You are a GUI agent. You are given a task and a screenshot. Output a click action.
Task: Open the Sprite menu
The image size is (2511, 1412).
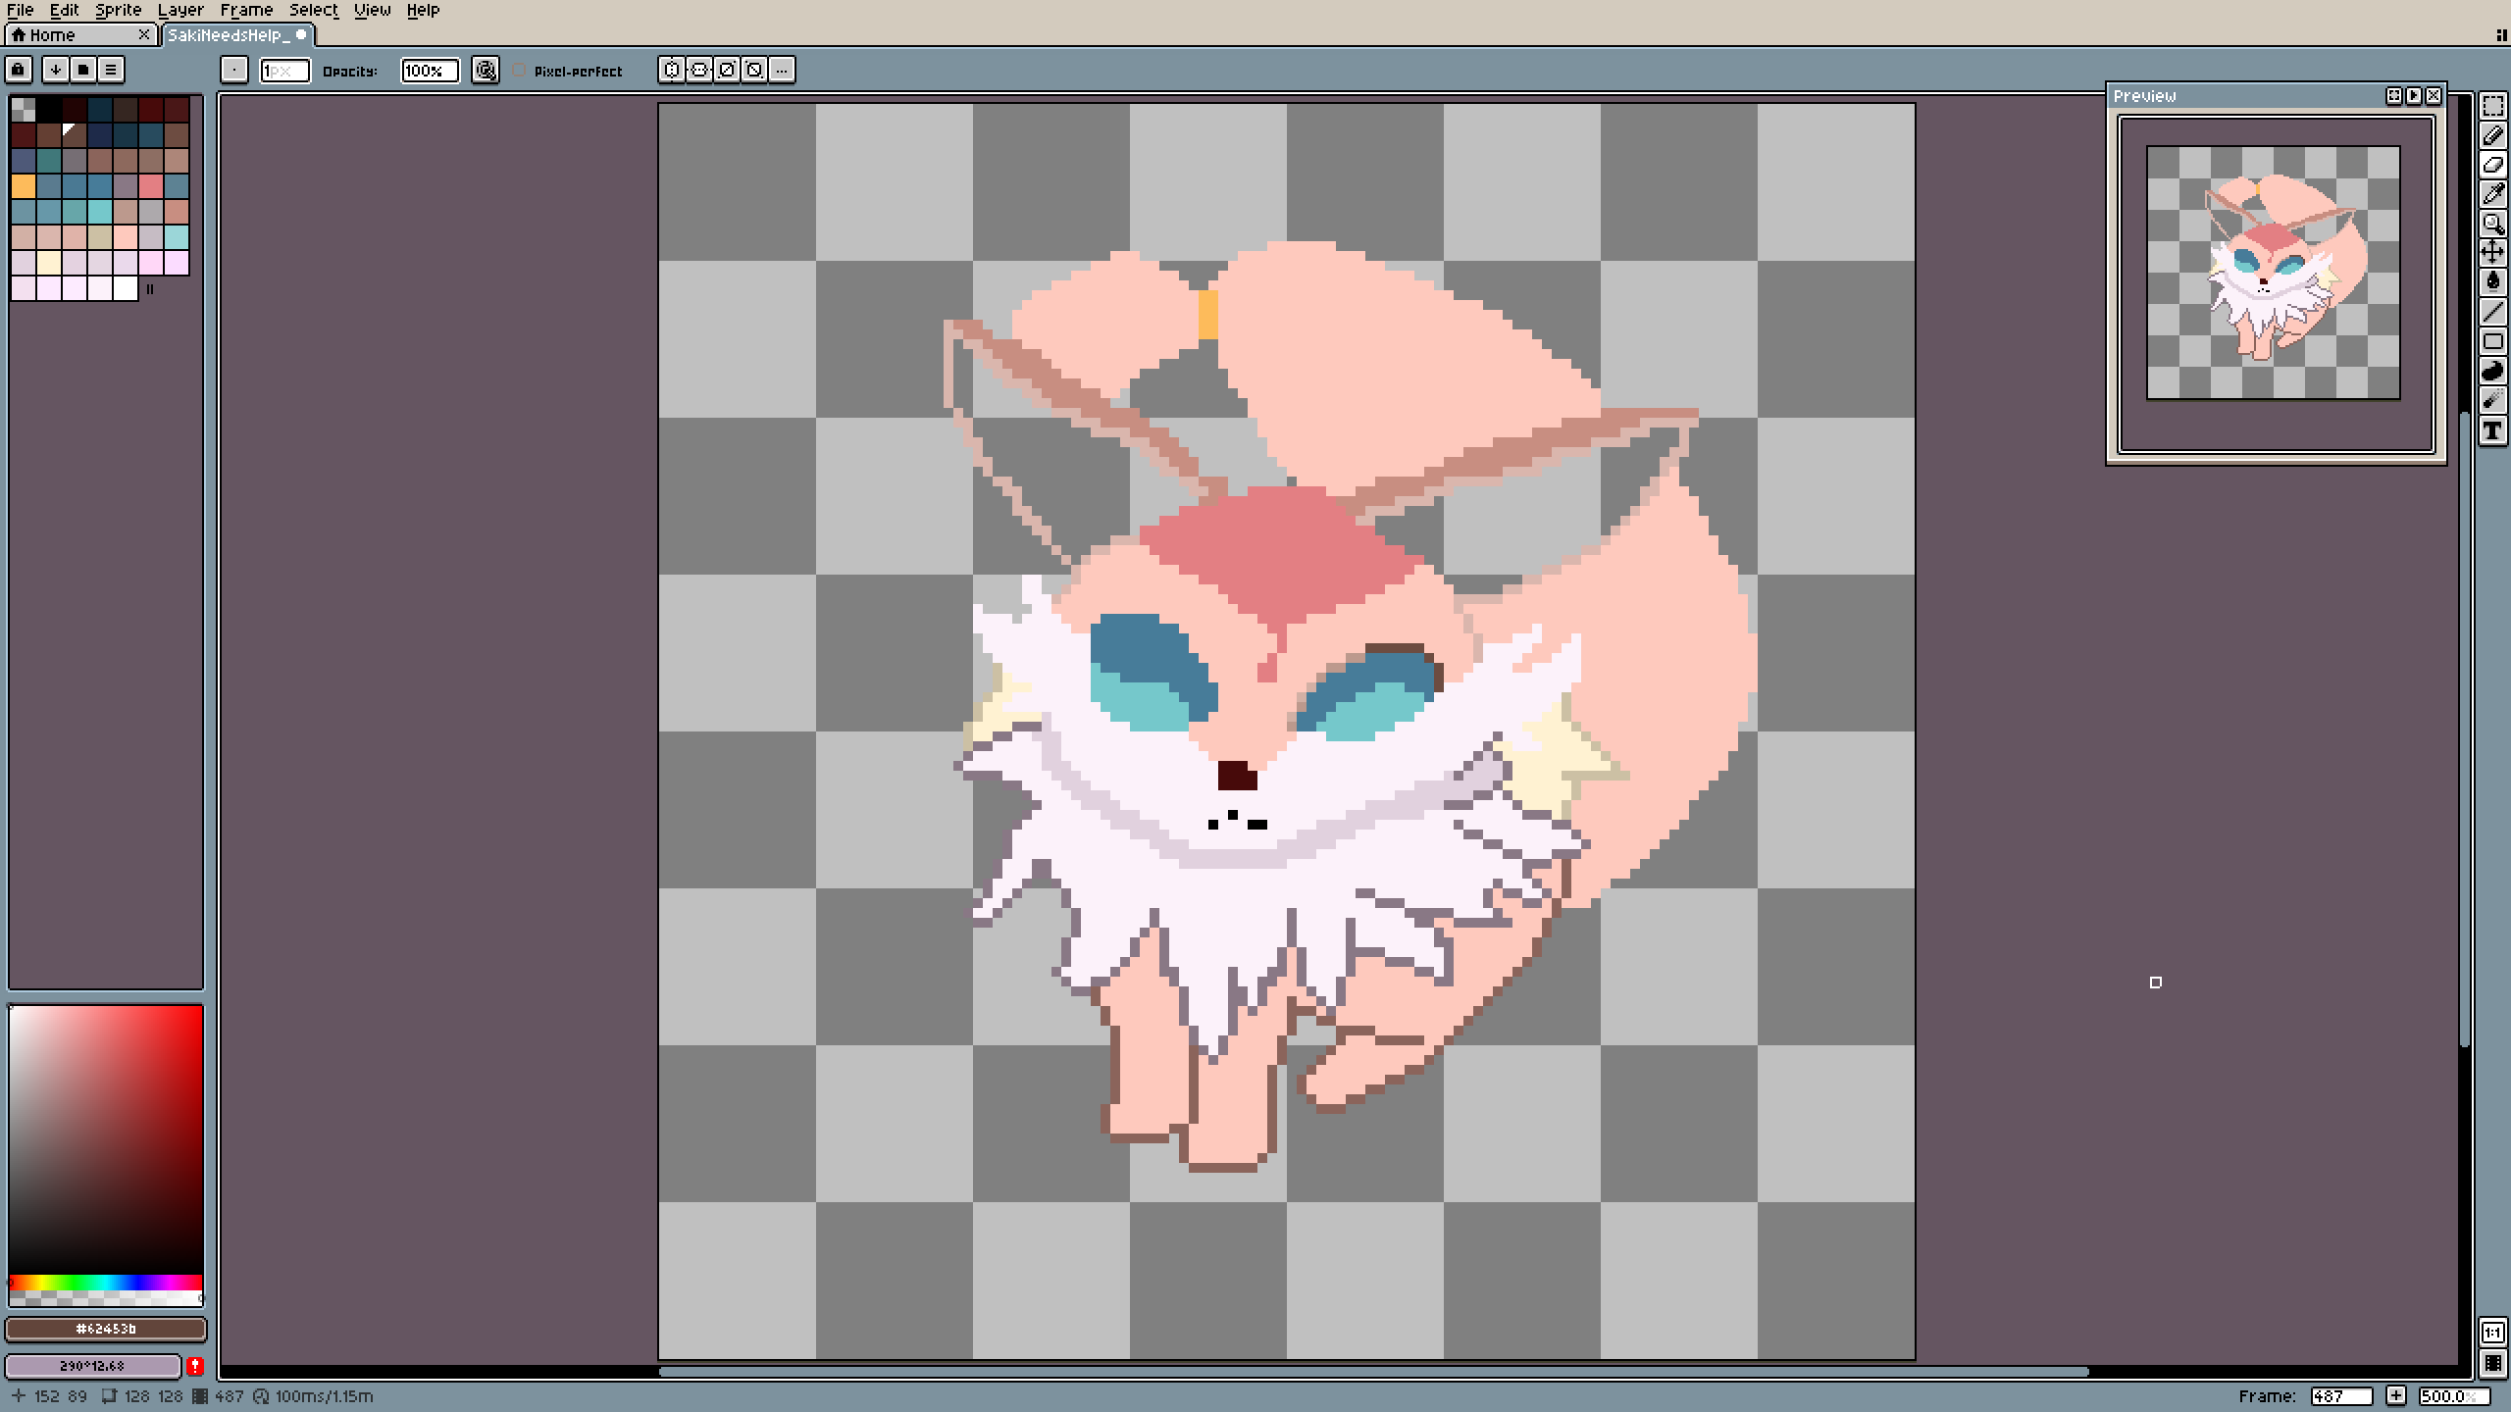pos(119,10)
